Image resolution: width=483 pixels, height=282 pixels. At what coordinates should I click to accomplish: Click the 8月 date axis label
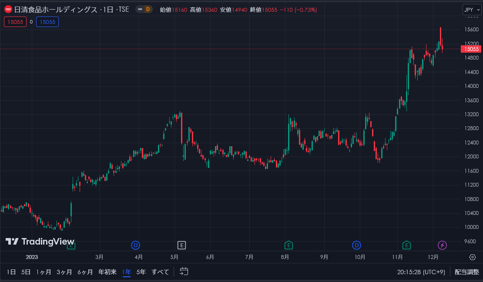point(285,257)
